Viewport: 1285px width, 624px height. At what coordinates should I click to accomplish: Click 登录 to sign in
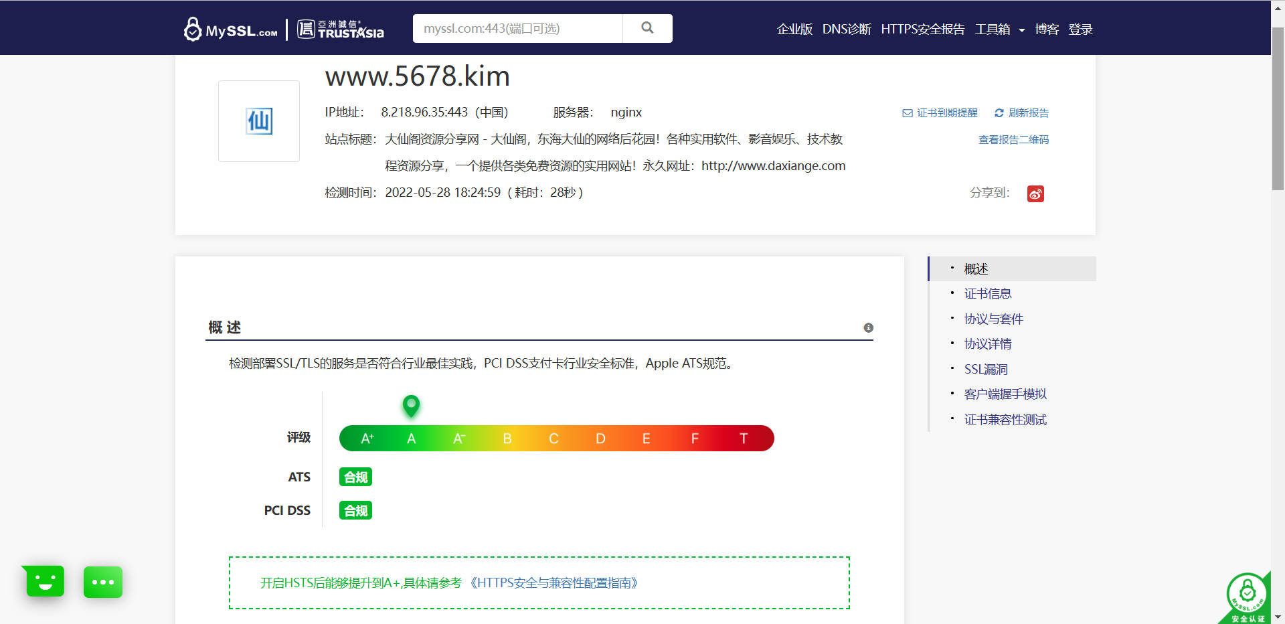[1080, 29]
